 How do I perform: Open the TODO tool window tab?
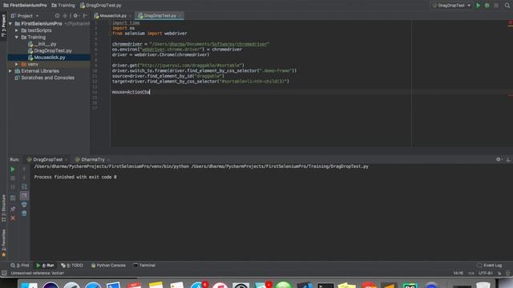(x=72, y=266)
